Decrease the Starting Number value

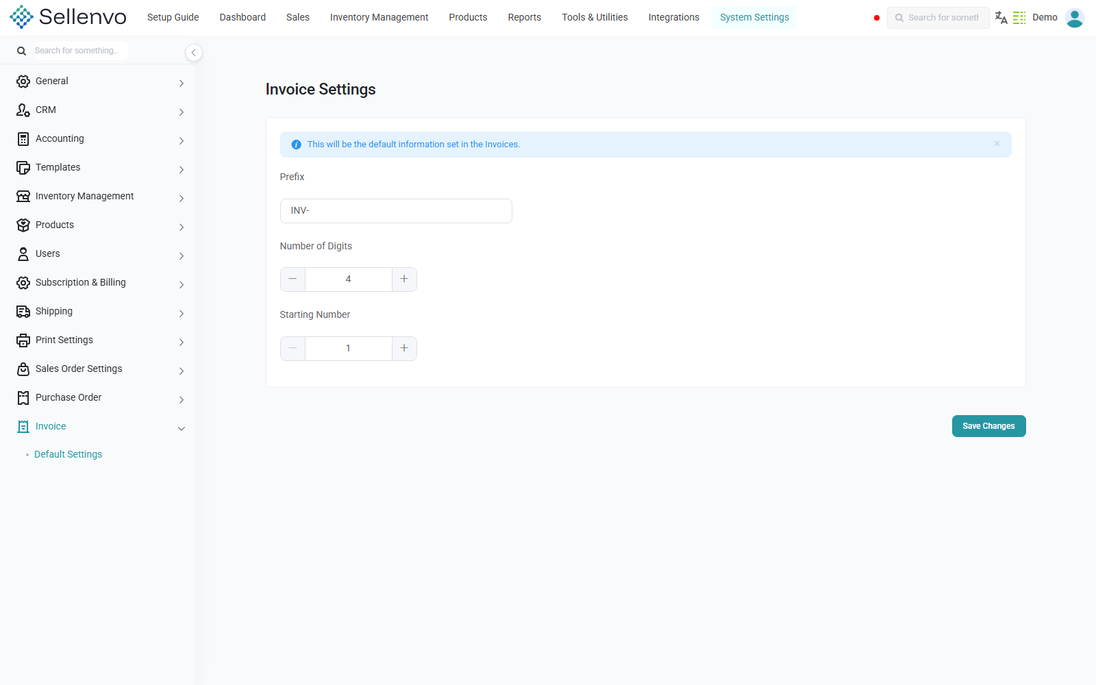coord(292,349)
